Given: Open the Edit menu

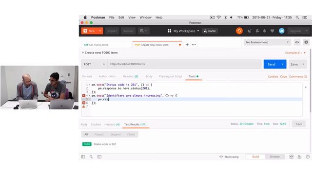Looking at the screenshot, I should click(x=121, y=17).
